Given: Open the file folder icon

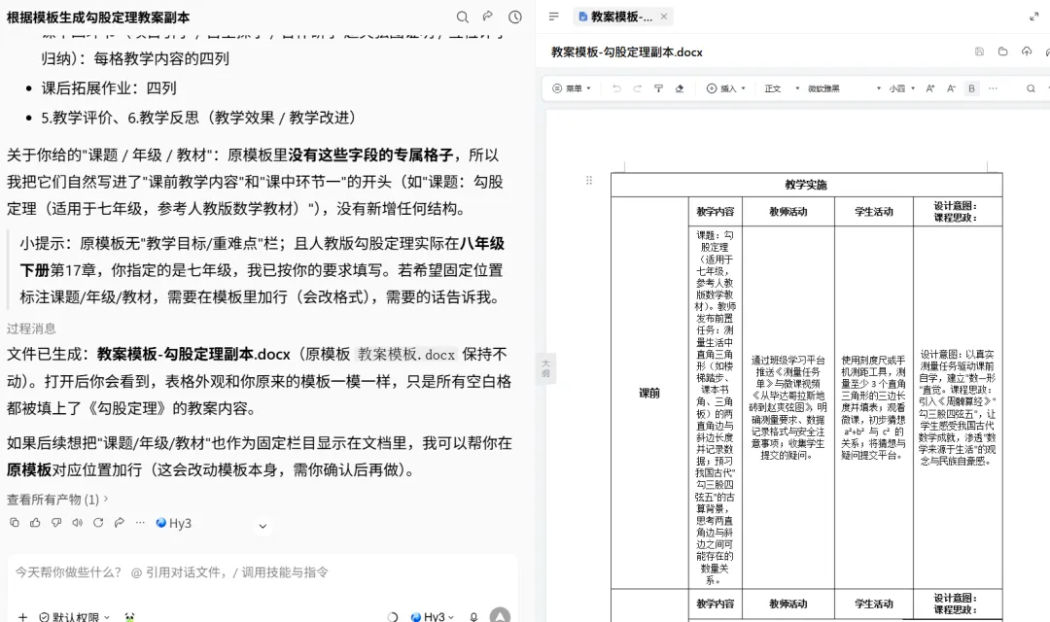Looking at the screenshot, I should [1002, 52].
